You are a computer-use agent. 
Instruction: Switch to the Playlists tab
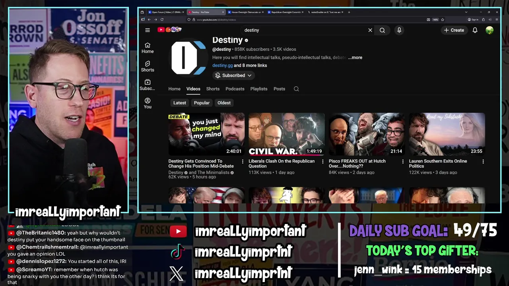[259, 89]
